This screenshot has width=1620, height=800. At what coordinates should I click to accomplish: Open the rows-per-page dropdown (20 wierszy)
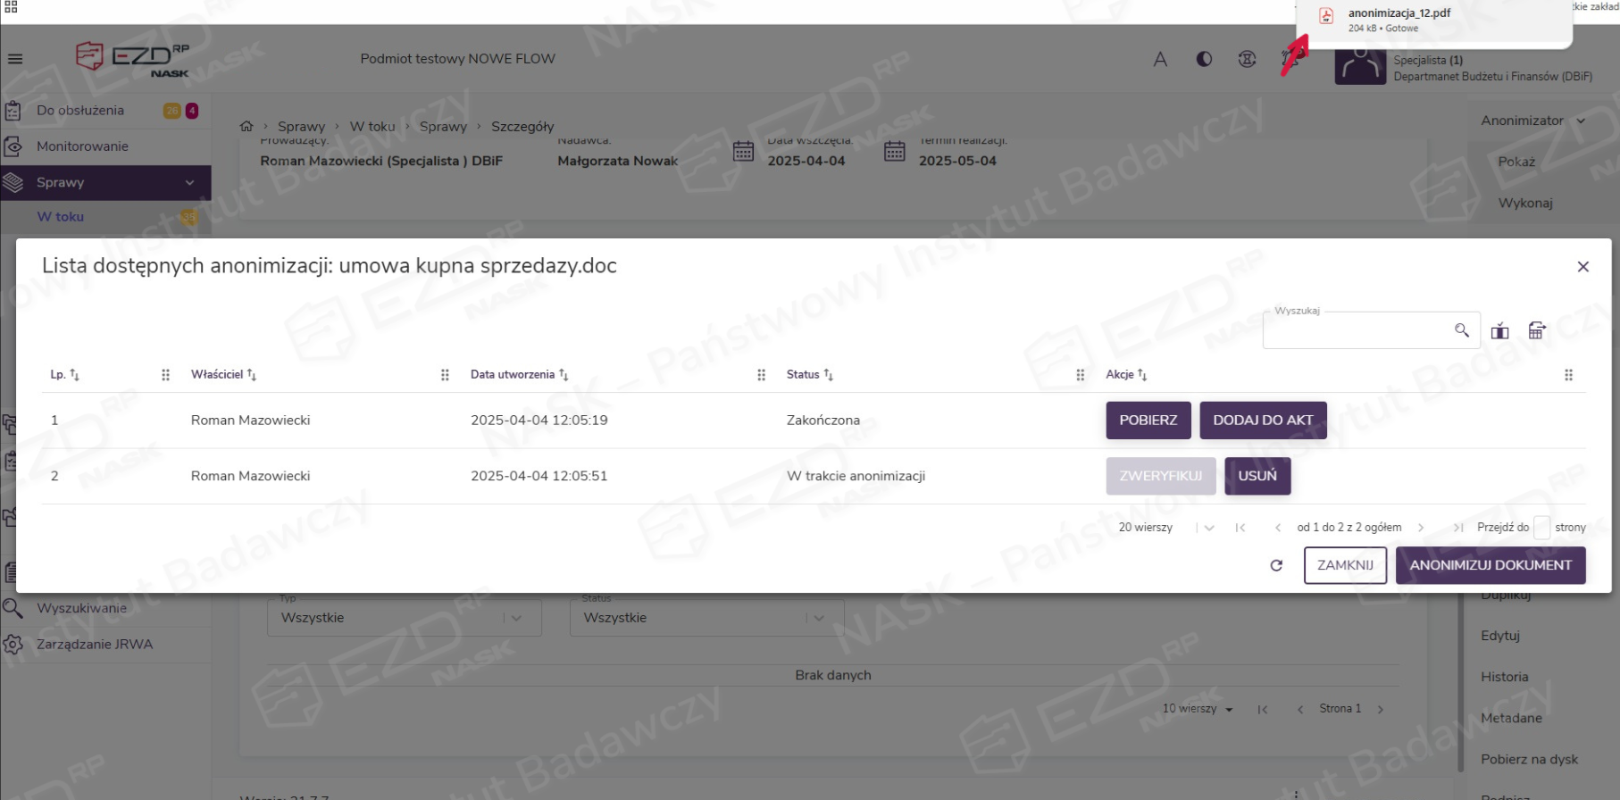1208,528
